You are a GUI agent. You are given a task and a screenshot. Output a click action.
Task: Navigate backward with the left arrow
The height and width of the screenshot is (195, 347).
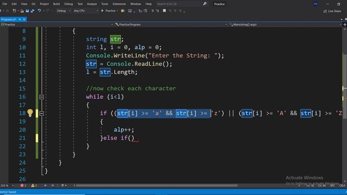pos(46,185)
